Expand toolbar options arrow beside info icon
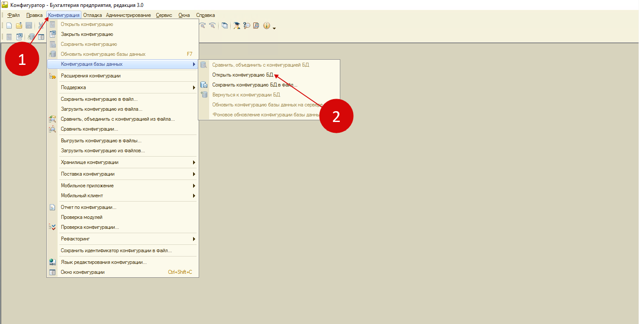This screenshot has width=639, height=324. [274, 28]
